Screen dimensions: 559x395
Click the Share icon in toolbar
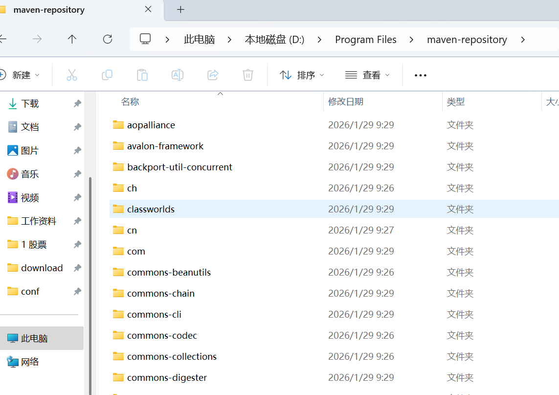coord(213,75)
